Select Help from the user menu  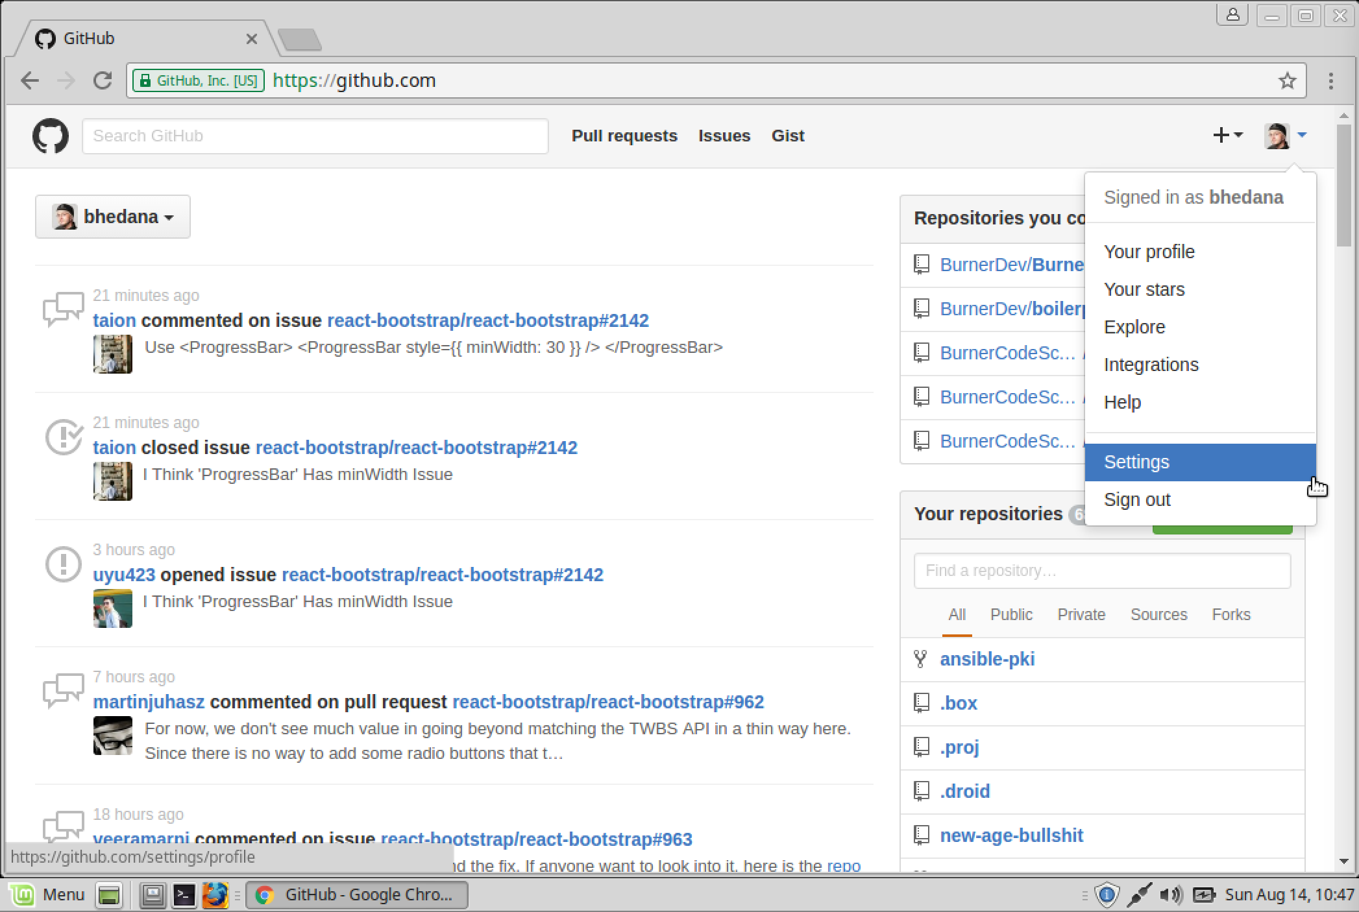pos(1200,402)
